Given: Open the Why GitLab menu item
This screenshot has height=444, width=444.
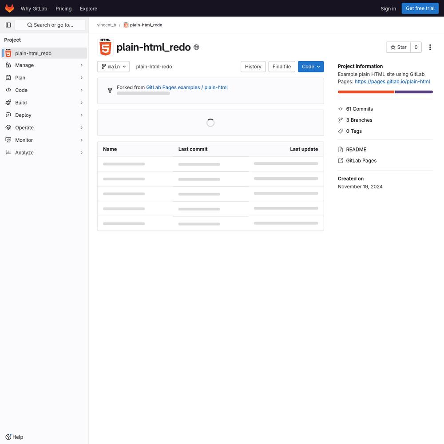Looking at the screenshot, I should coord(34,8).
